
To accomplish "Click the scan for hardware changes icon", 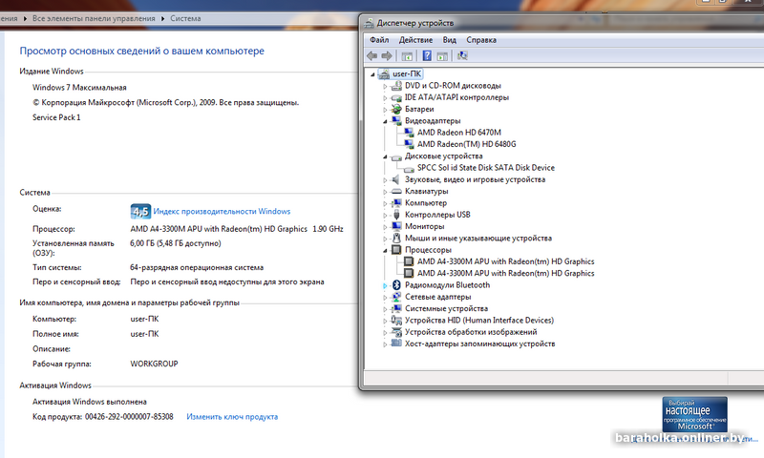I will click(x=462, y=56).
